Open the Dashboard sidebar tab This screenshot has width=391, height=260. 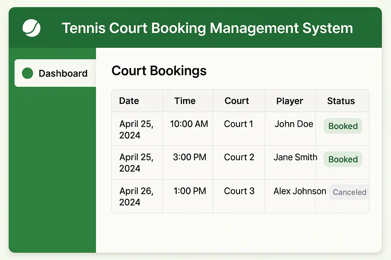click(x=55, y=73)
